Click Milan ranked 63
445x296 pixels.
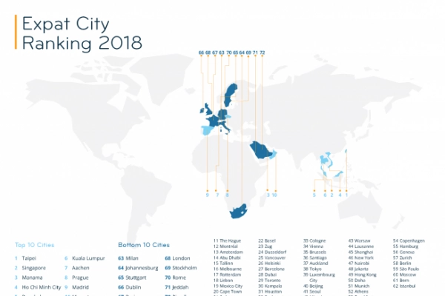tap(132, 258)
